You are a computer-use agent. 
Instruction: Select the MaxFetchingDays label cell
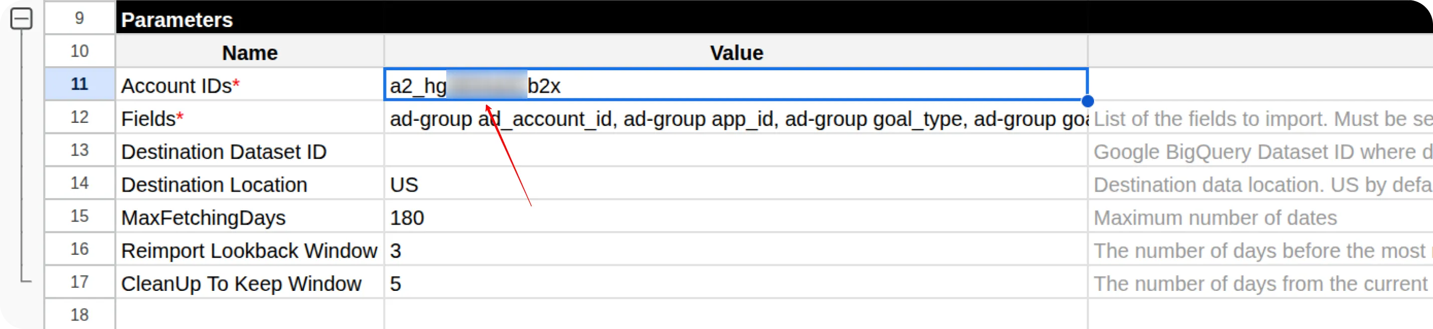(x=250, y=217)
